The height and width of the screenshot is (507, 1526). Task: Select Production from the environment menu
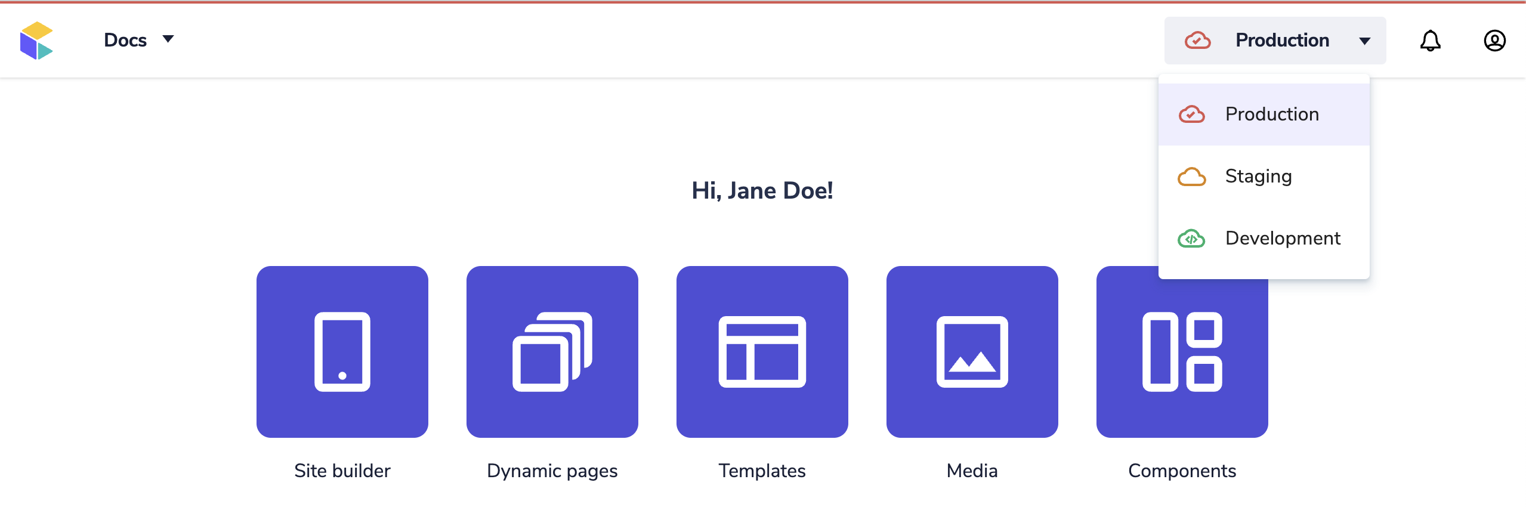tap(1272, 114)
